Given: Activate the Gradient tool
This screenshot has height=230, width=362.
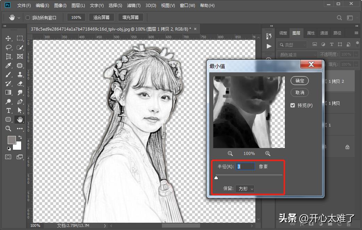Looking at the screenshot, I should [x=8, y=92].
